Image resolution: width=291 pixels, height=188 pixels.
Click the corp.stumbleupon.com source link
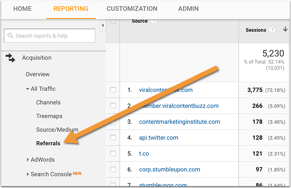point(169,169)
